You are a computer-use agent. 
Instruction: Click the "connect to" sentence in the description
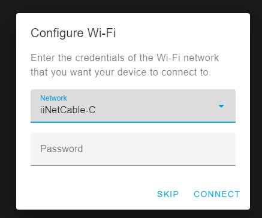pos(186,72)
